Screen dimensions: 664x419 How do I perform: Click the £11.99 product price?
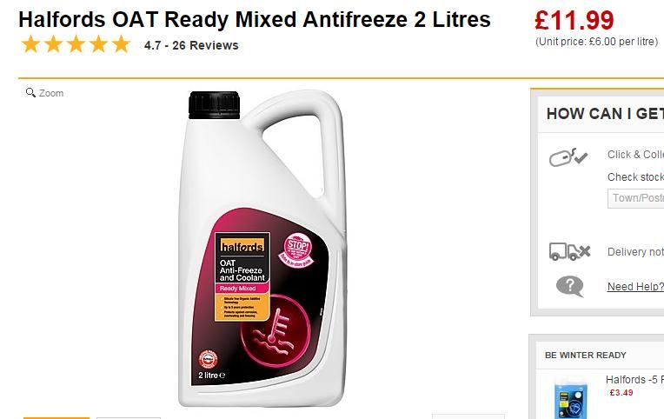574,20
